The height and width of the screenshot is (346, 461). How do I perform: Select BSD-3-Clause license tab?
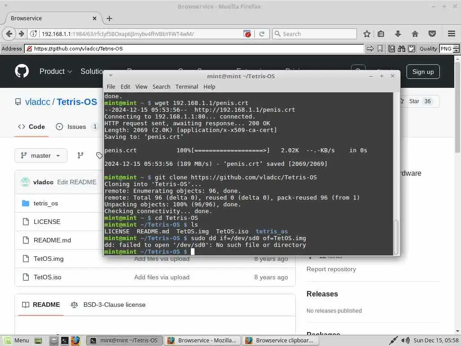pyautogui.click(x=108, y=305)
